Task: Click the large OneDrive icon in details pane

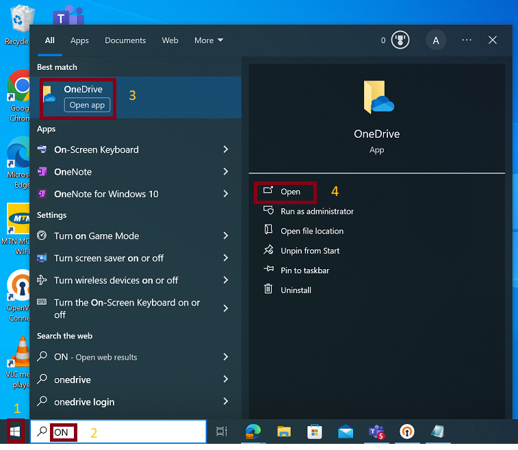Action: tap(378, 97)
